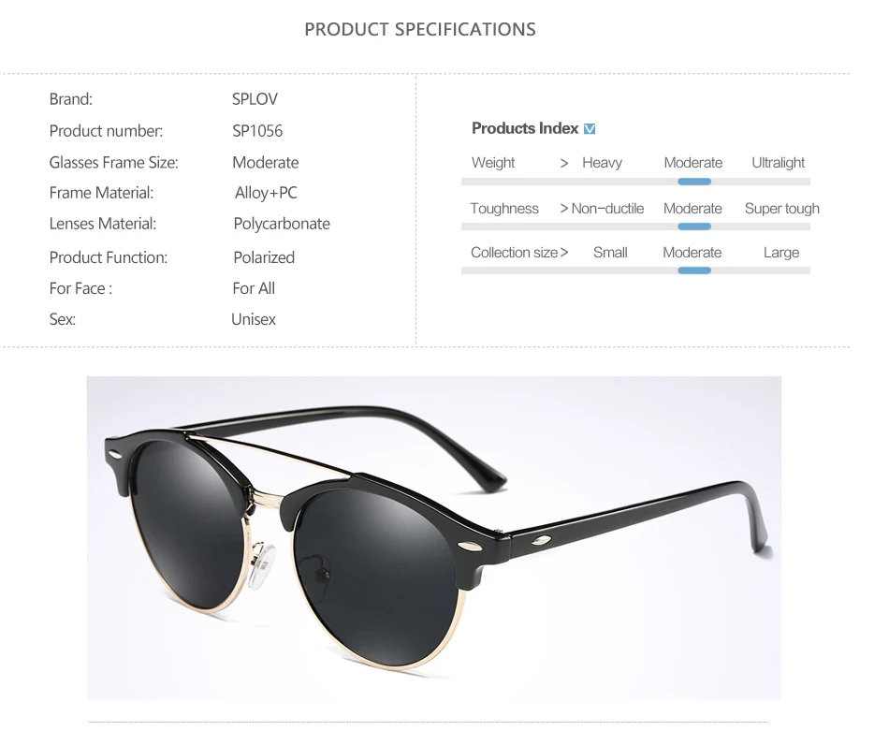Select the Ultralight weight label
889x731 pixels.
(778, 163)
